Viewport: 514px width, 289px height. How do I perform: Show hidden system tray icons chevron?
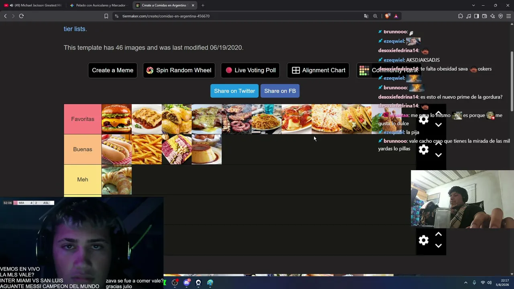point(466,283)
